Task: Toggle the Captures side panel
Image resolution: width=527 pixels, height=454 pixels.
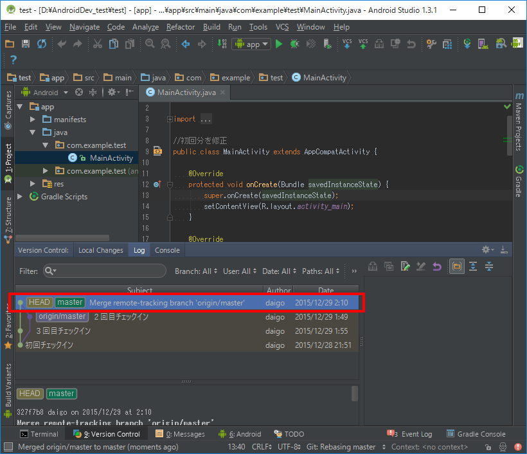Action: pos(8,109)
